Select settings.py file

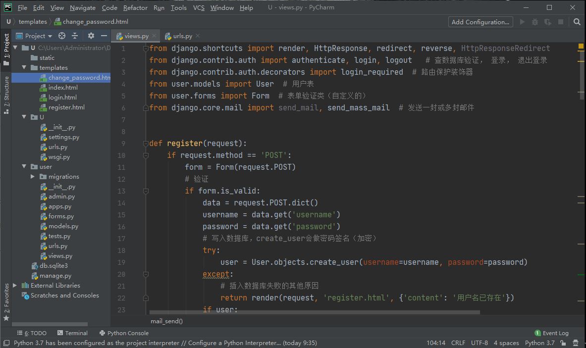(x=60, y=137)
